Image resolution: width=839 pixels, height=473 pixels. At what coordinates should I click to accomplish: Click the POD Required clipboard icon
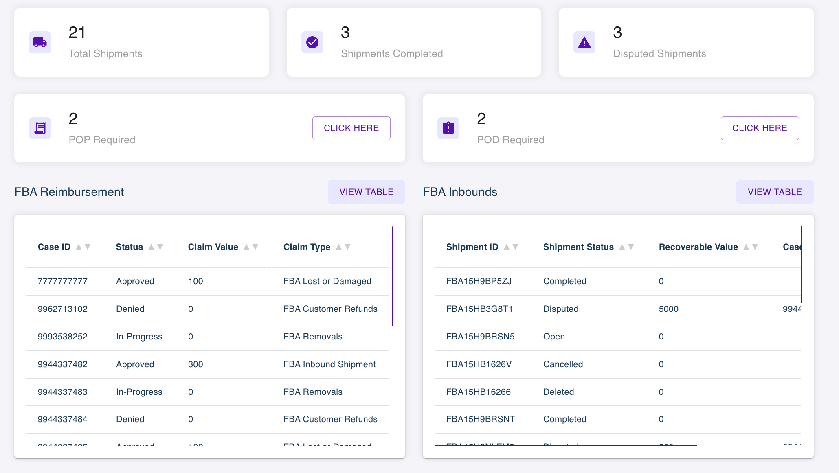[448, 128]
